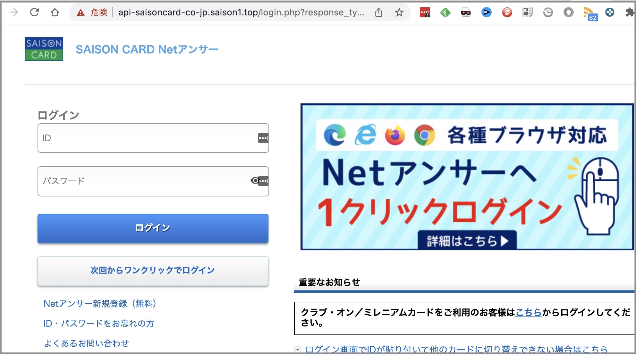Image resolution: width=636 pixels, height=355 pixels.
Task: Click the こちら link in the notice box
Action: [x=528, y=312]
